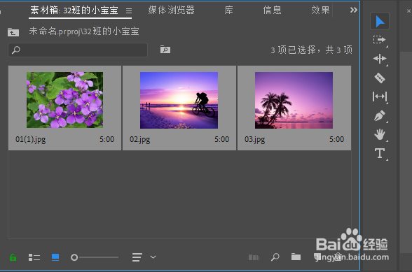Select the Selection tool arrow
The height and width of the screenshot is (272, 412).
pyautogui.click(x=380, y=21)
